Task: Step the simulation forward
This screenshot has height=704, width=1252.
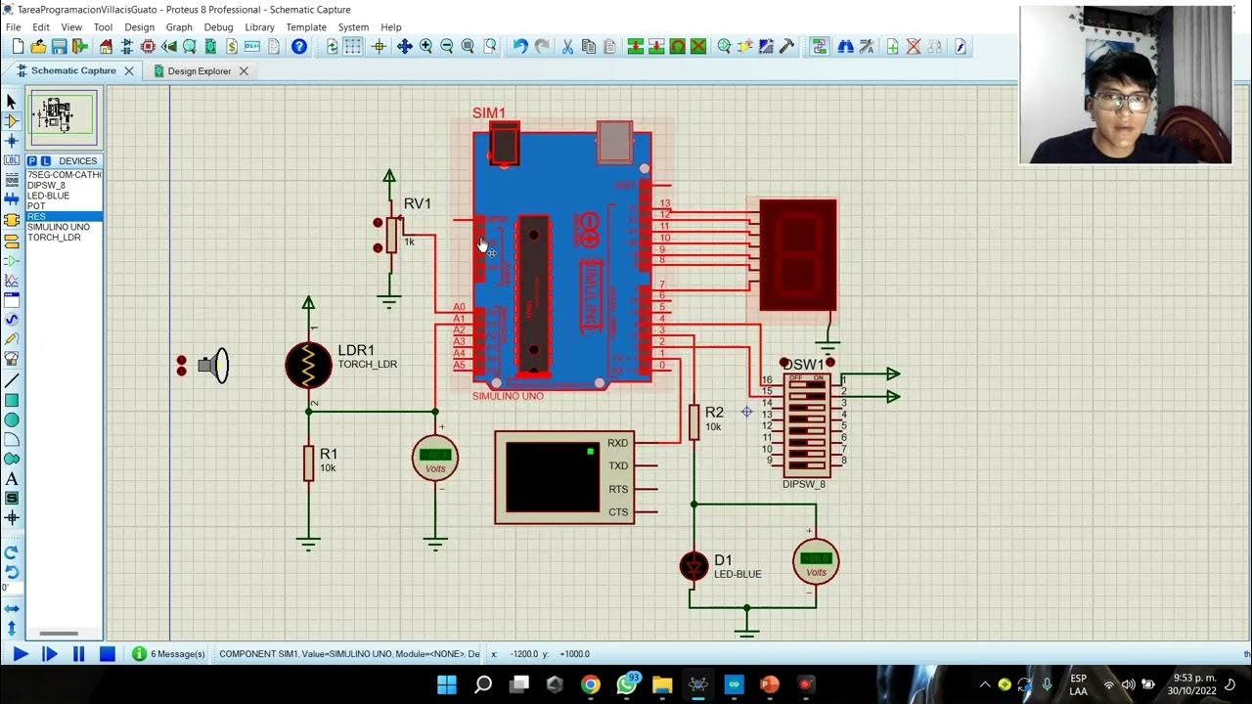Action: [x=50, y=654]
